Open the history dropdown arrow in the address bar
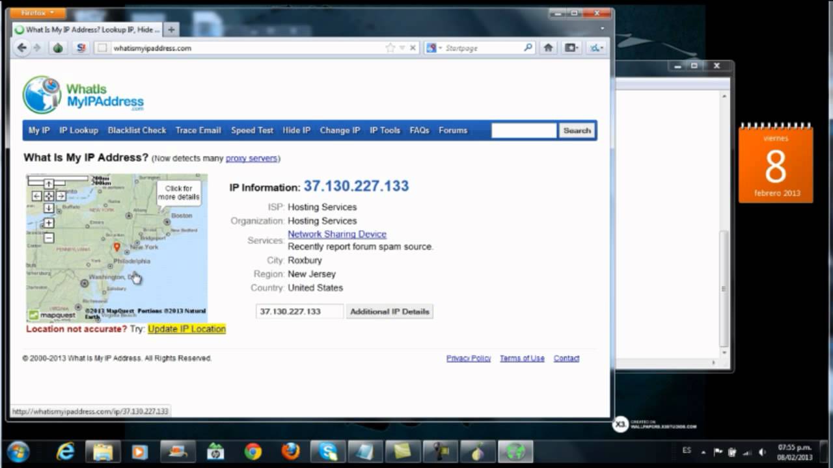The height and width of the screenshot is (468, 833). click(402, 47)
